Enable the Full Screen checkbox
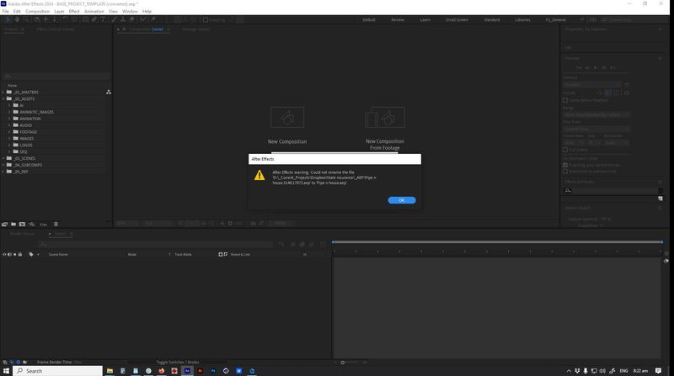Viewport: 674px width, 376px height. click(x=565, y=151)
